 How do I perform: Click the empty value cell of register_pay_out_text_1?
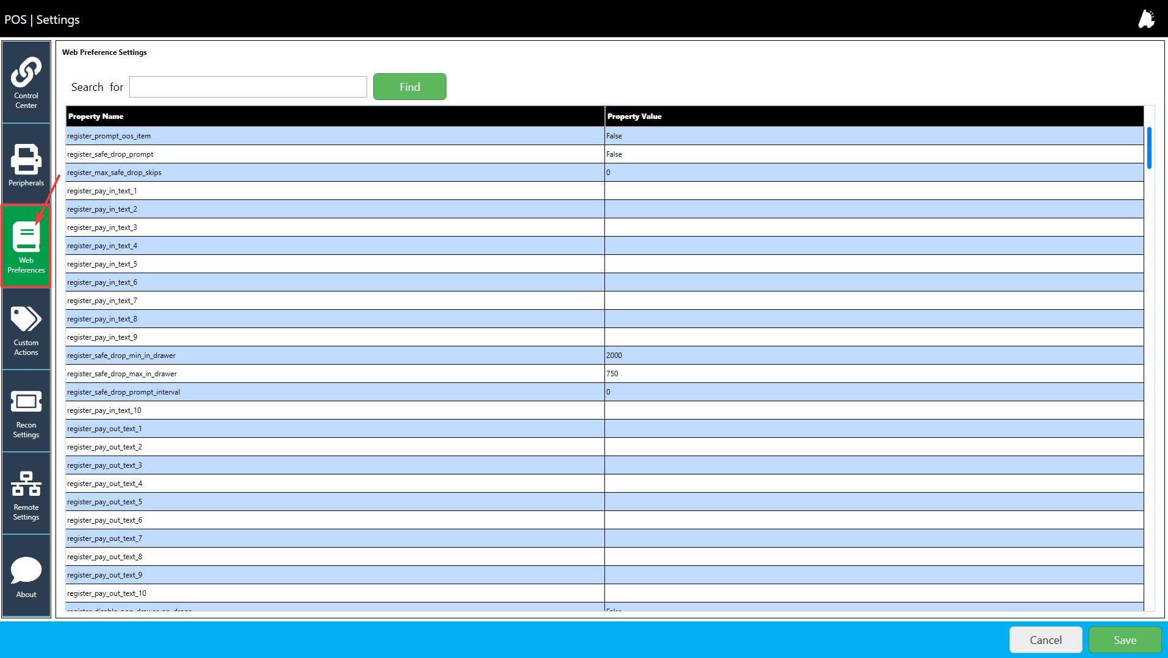[x=874, y=429]
